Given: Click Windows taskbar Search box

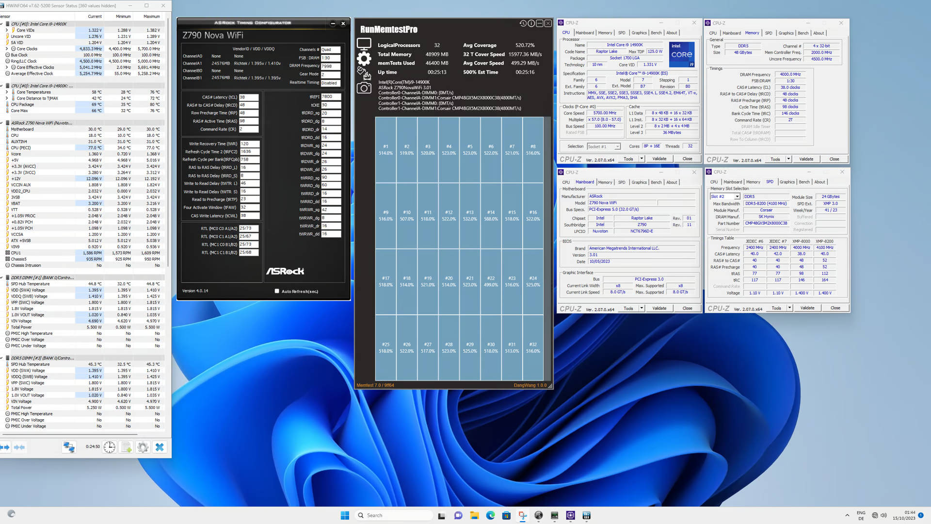Looking at the screenshot, I should [394, 515].
